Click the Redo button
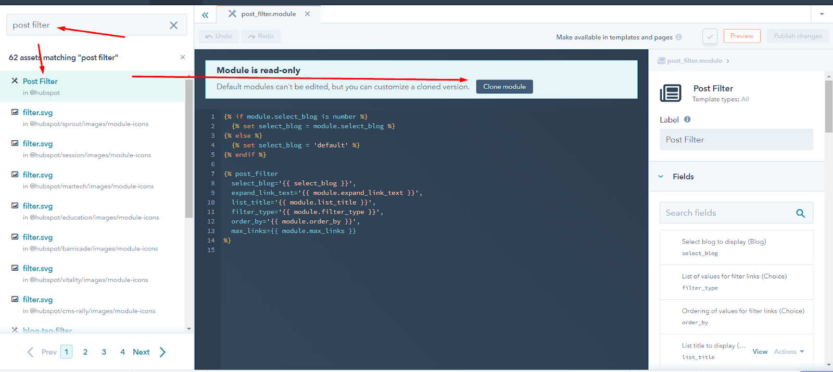Image resolution: width=833 pixels, height=372 pixels. click(261, 36)
